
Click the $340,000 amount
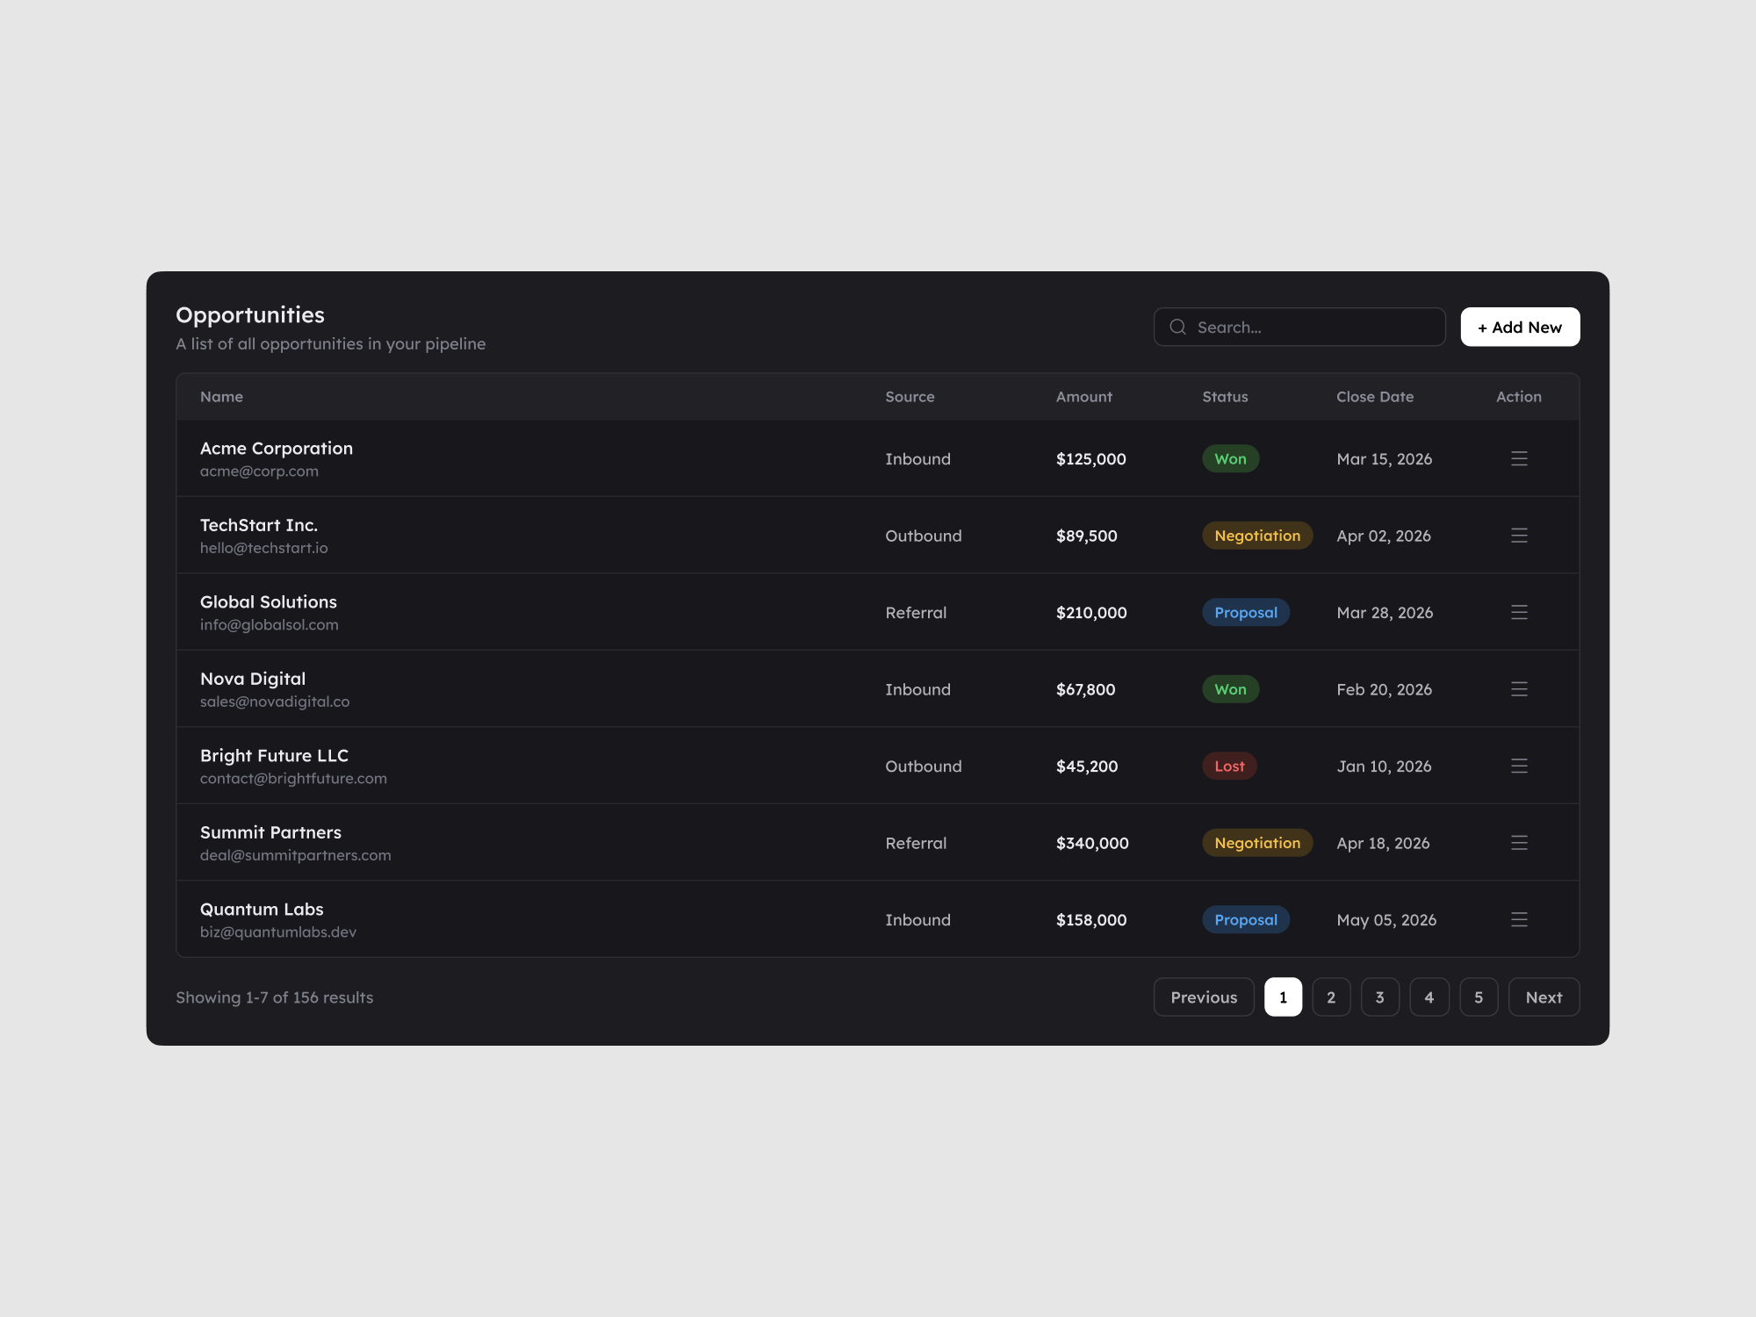[x=1092, y=843]
